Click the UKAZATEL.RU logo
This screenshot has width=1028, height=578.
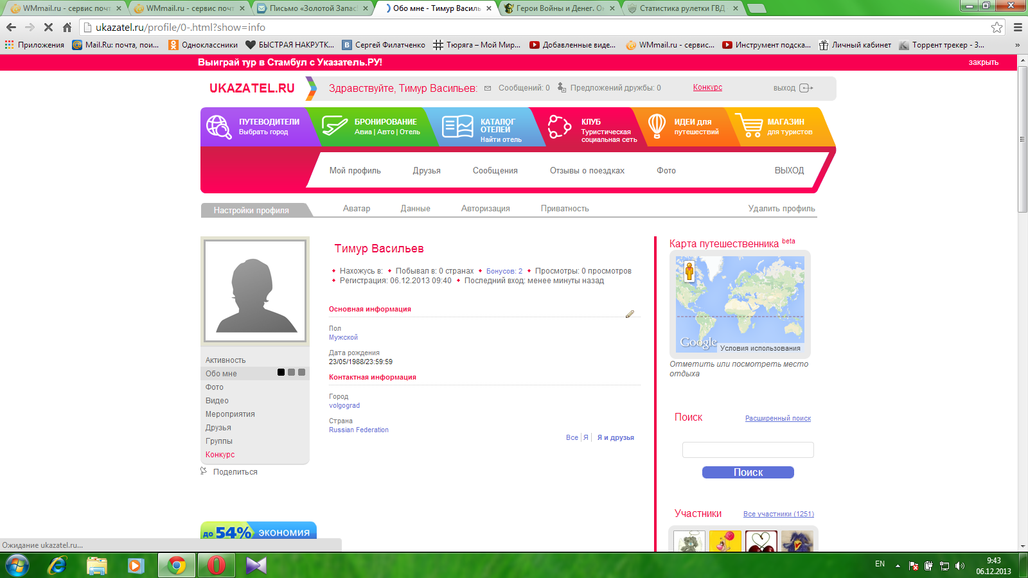coord(252,88)
